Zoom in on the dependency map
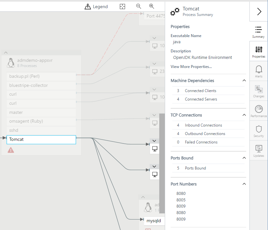 151,6
